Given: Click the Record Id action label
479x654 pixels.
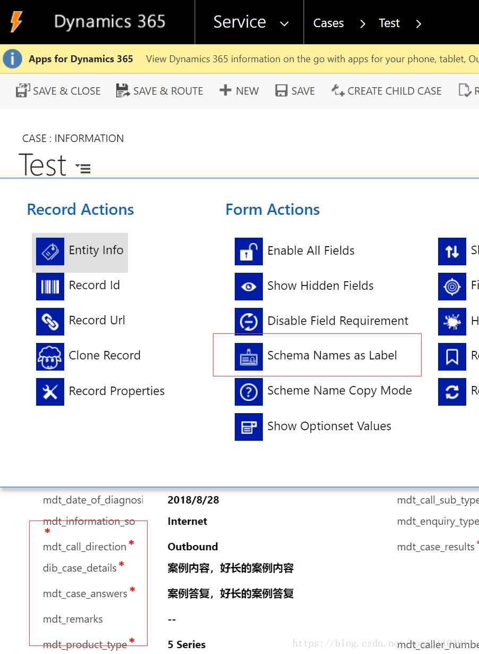Looking at the screenshot, I should (95, 285).
